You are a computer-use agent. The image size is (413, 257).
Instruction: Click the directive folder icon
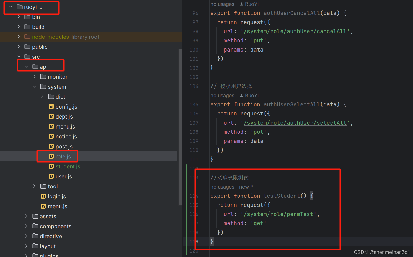(35, 236)
